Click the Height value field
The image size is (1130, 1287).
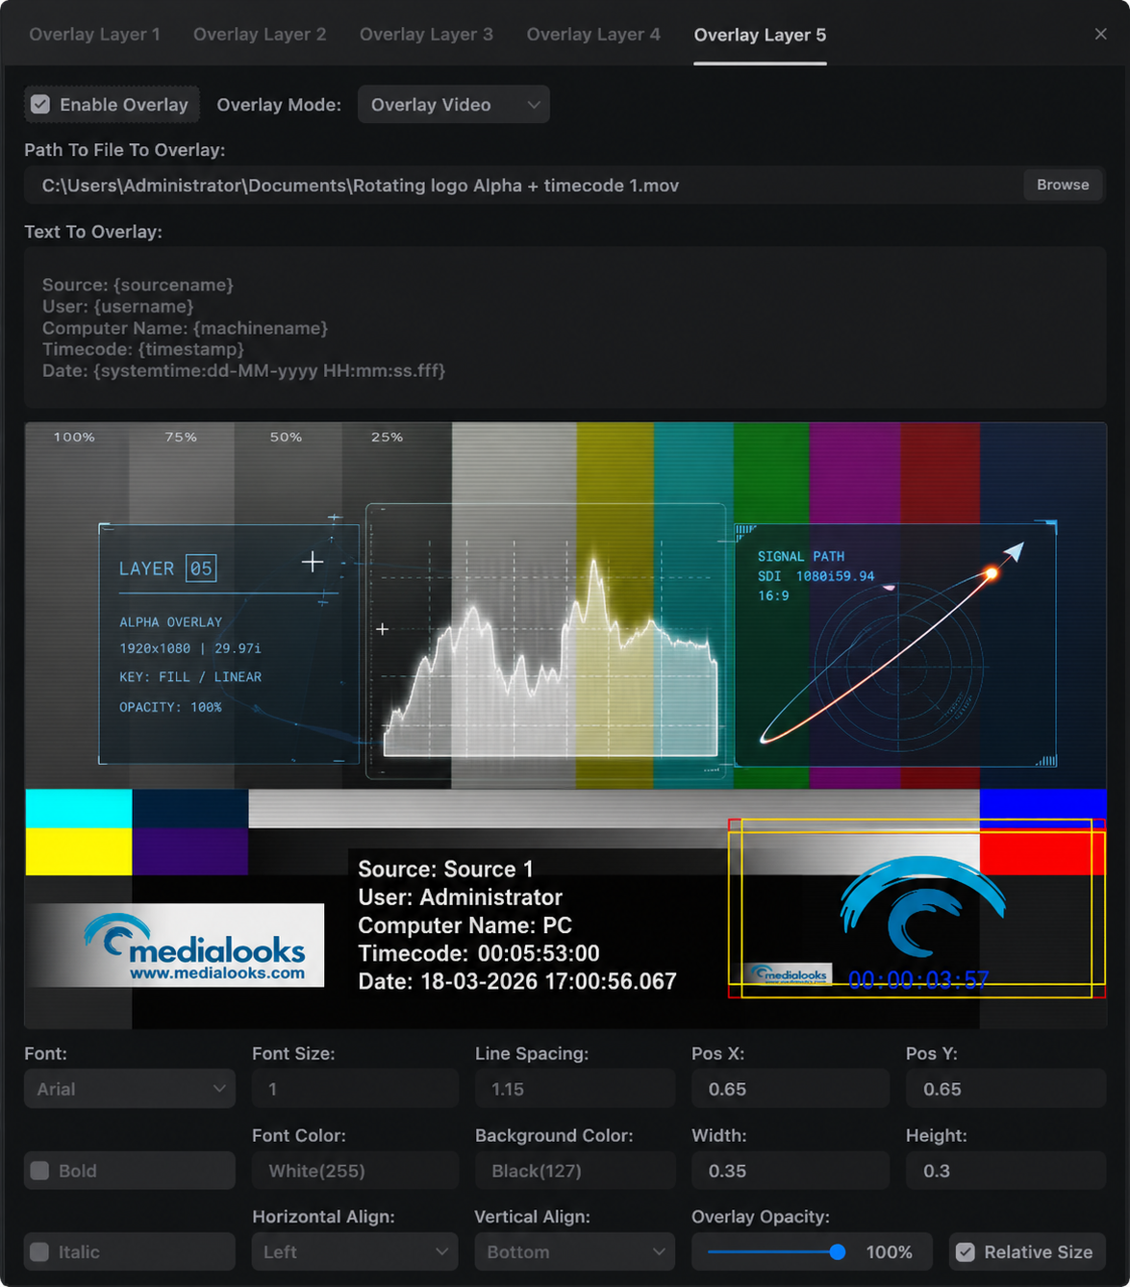tap(1006, 1171)
